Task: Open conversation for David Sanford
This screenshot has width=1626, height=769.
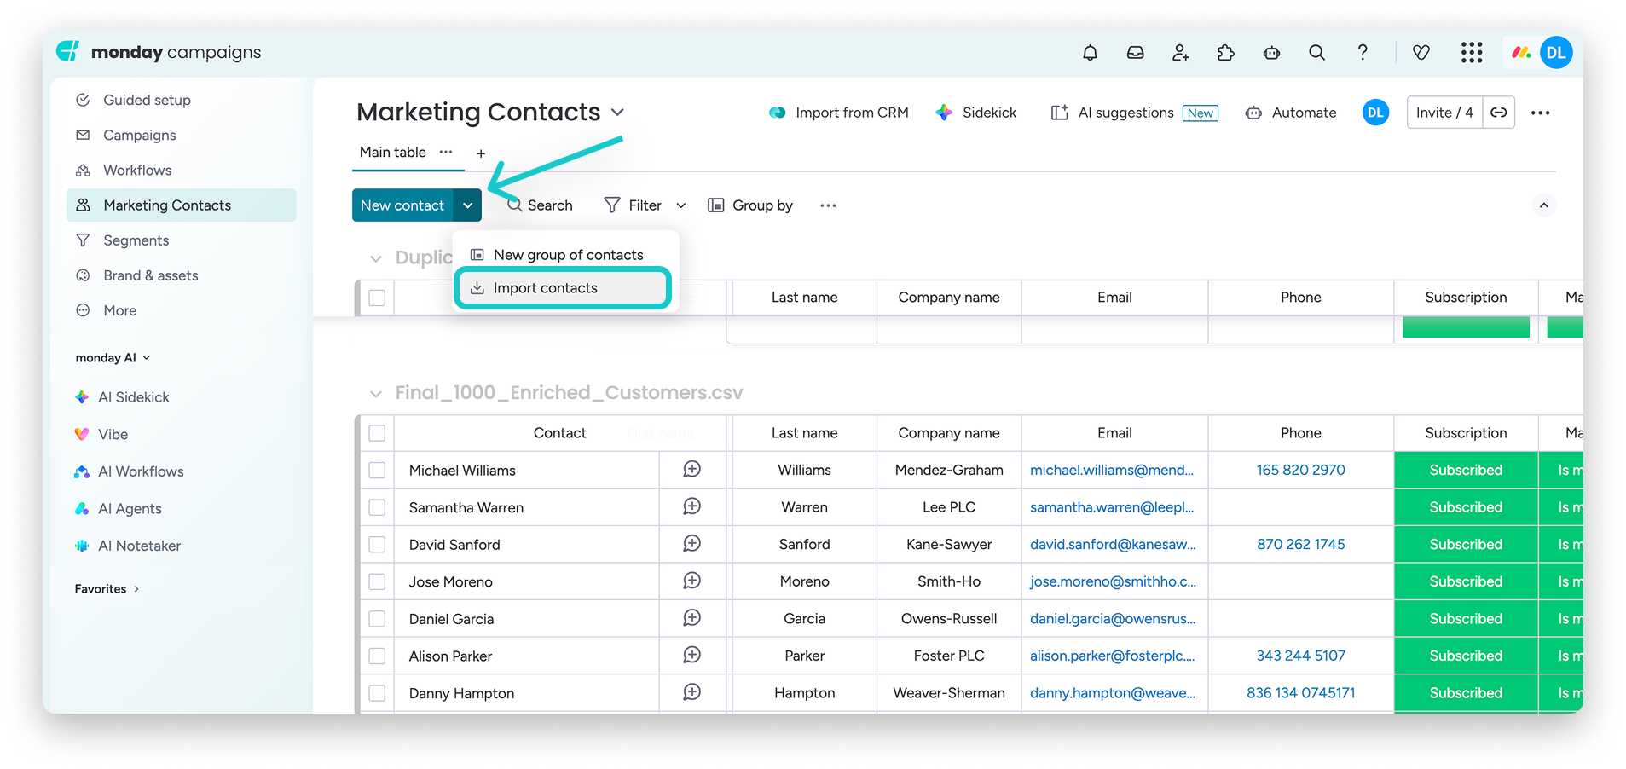Action: (692, 544)
